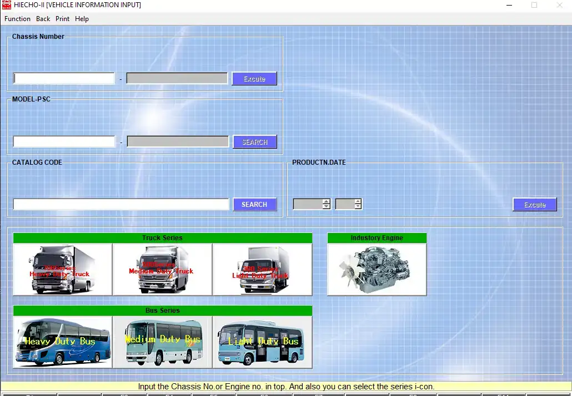This screenshot has width=572, height=396.
Task: Open the Help menu
Action: coord(82,19)
